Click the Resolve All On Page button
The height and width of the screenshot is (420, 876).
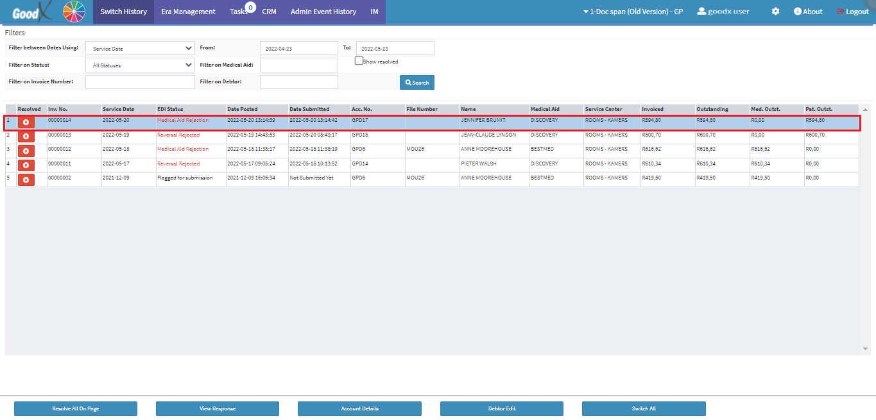point(76,408)
